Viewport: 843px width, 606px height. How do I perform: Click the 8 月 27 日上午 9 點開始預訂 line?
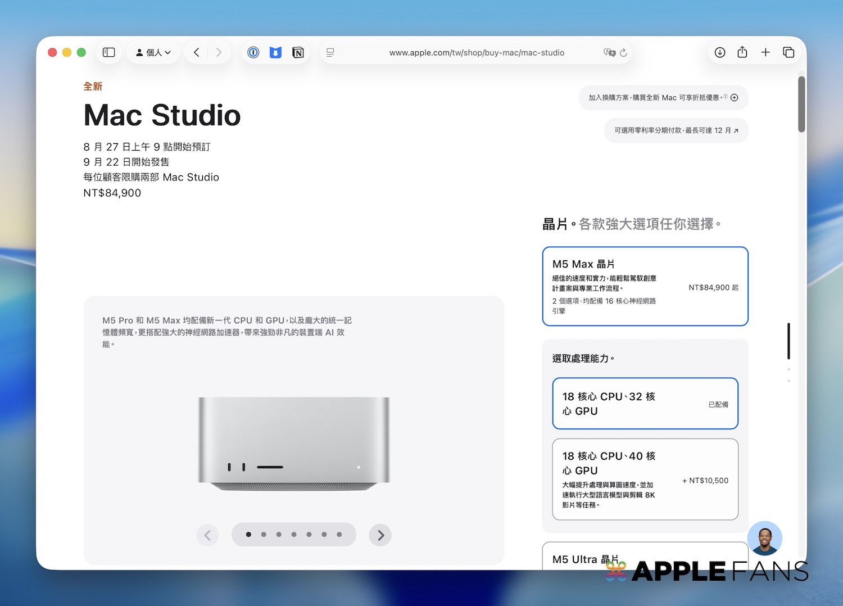(x=147, y=147)
